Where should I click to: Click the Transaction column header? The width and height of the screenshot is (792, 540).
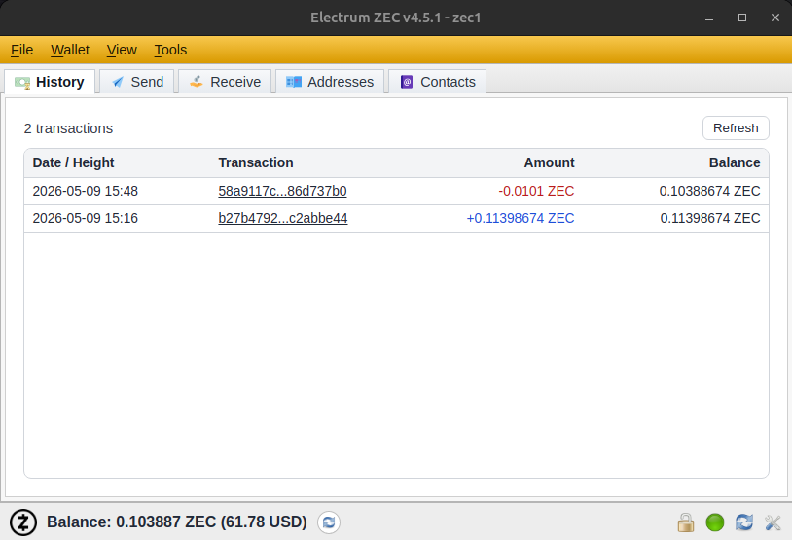point(256,162)
